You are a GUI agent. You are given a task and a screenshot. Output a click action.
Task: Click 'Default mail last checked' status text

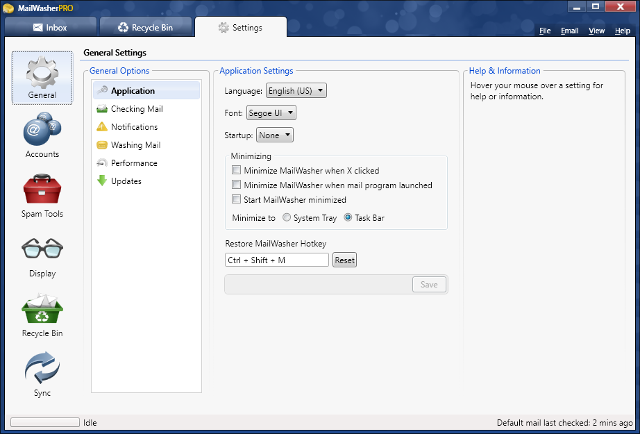564,423
